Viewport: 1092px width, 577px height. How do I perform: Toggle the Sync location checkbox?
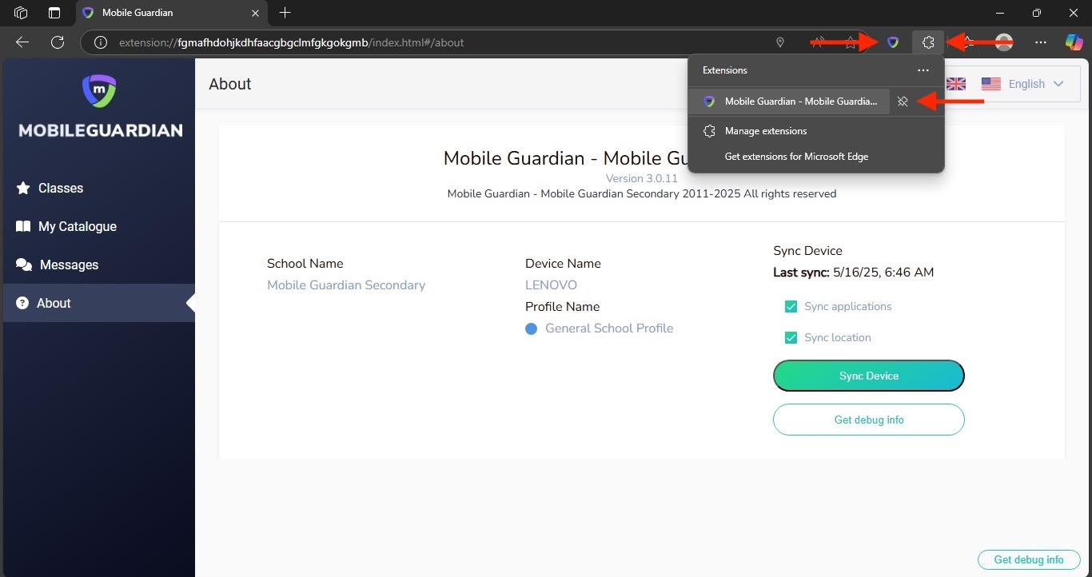[x=791, y=338]
